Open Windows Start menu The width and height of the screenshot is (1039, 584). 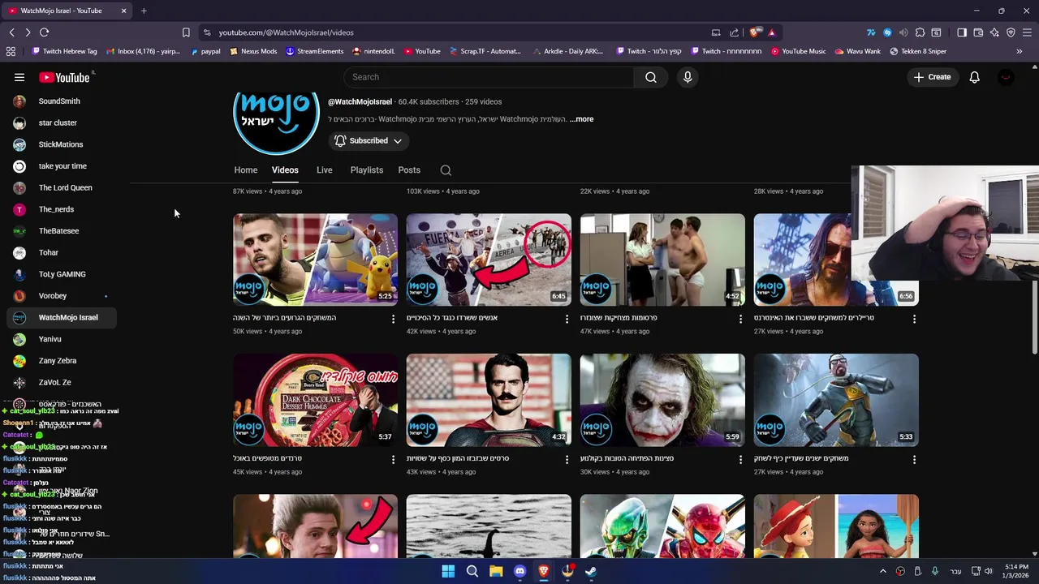[x=448, y=571]
